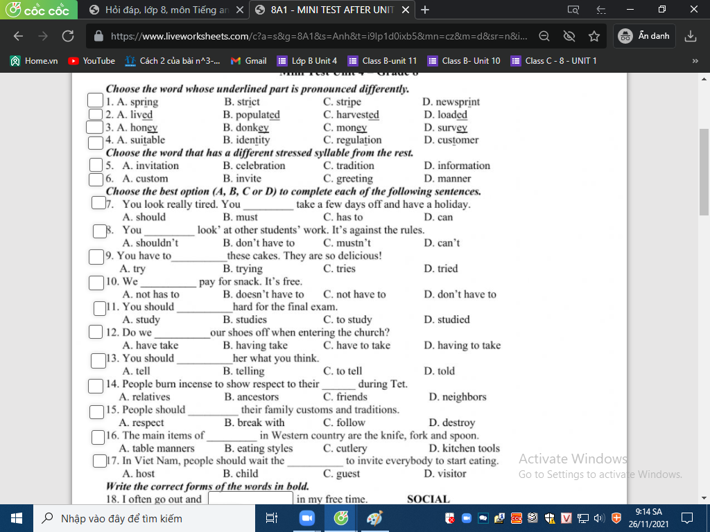710x532 pixels.
Task: Open Task View on the taskbar
Action: [272, 518]
